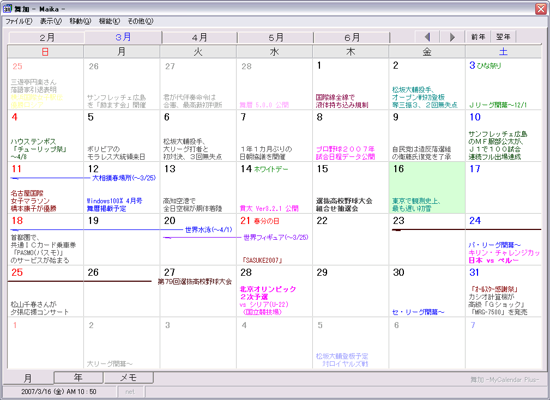Switch to the 2月 month tab

coord(47,38)
